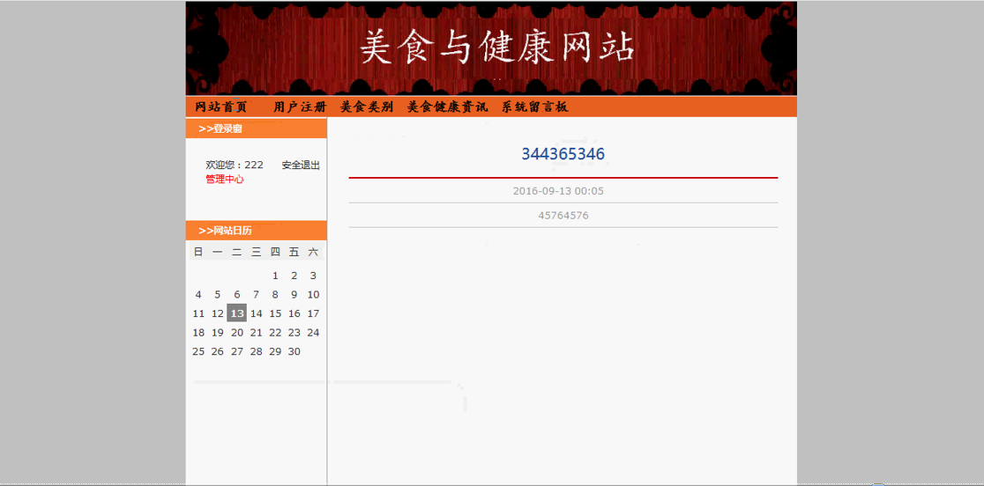Select day 20 in the calendar

pyautogui.click(x=236, y=333)
